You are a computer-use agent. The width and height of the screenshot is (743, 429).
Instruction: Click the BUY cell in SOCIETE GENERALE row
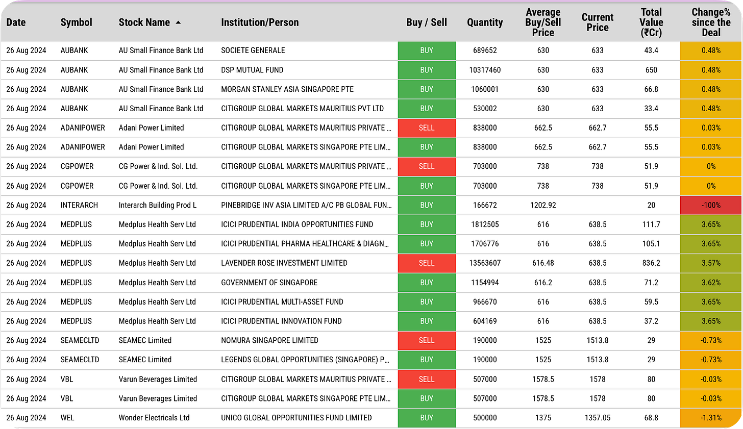pos(427,51)
